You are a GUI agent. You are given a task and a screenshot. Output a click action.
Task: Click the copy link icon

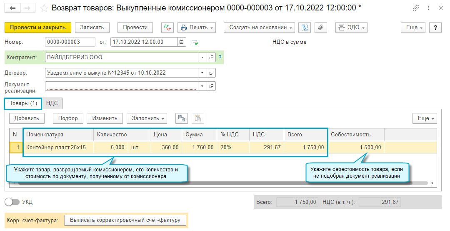coord(416,8)
